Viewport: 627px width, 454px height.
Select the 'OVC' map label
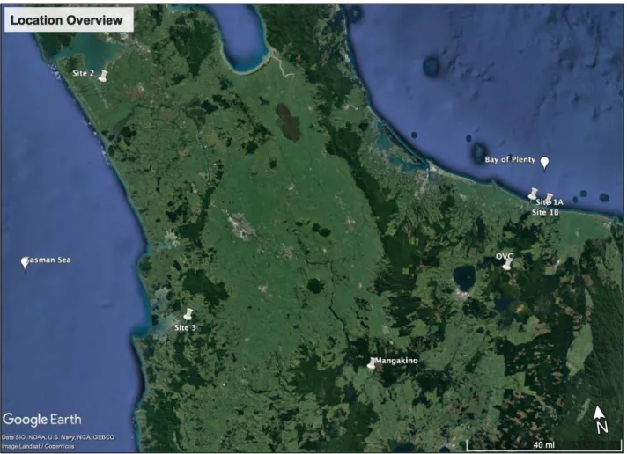tap(505, 256)
